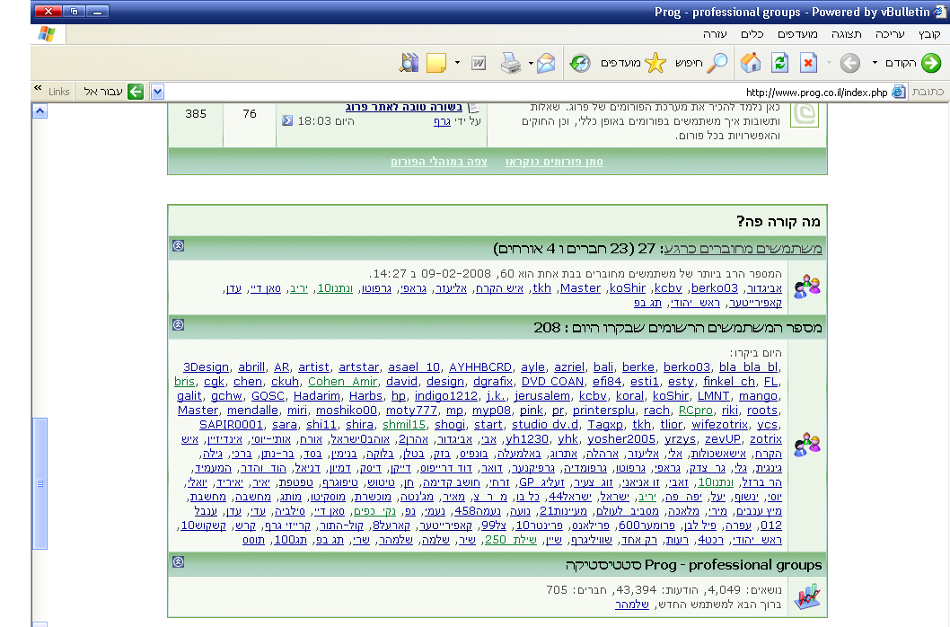Screen dimensions: 950x627
Task: Click the Messenger toolbar icon
Action: [409, 63]
